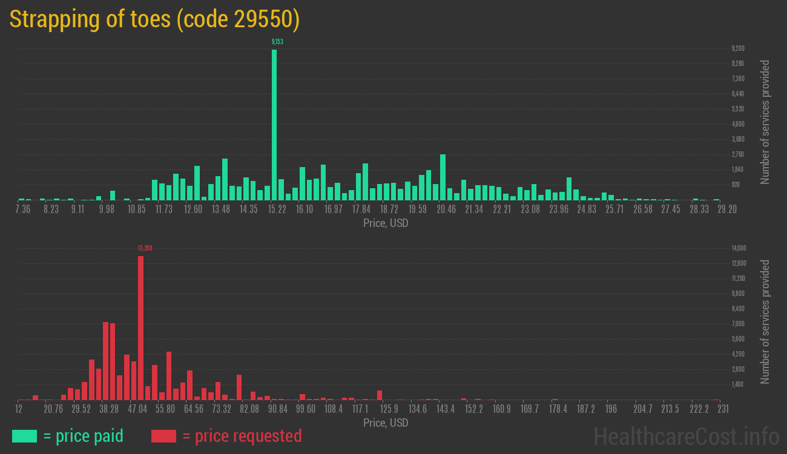
Task: Click the 9,153 value label above the green bar
Action: [277, 42]
